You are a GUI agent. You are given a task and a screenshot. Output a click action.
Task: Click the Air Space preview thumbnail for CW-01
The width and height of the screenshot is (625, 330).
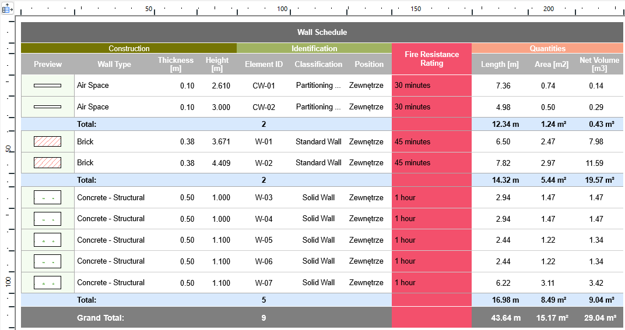point(47,85)
